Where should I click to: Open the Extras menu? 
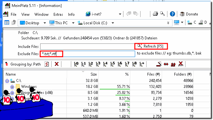[x=58, y=14]
